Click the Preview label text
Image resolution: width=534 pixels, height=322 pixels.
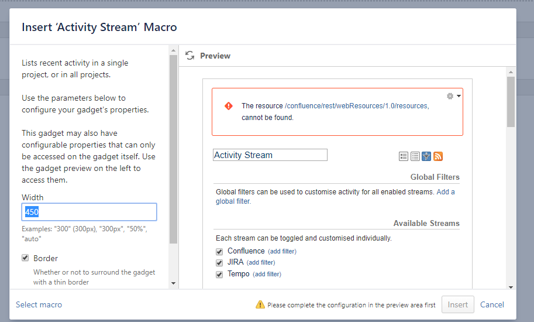click(215, 56)
